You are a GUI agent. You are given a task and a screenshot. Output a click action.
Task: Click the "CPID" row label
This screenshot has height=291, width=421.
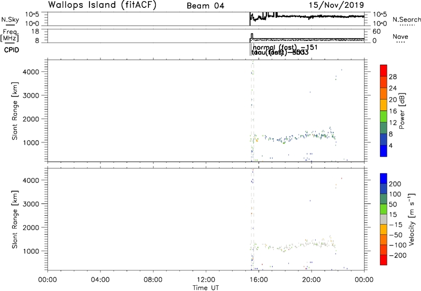(12, 50)
